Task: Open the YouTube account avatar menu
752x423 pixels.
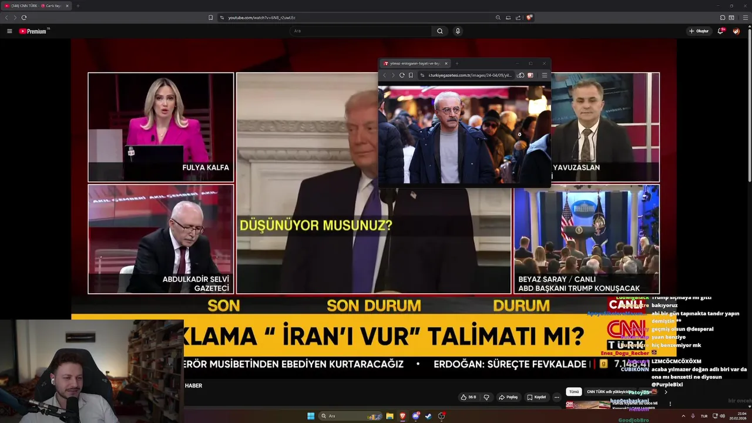Action: point(736,31)
